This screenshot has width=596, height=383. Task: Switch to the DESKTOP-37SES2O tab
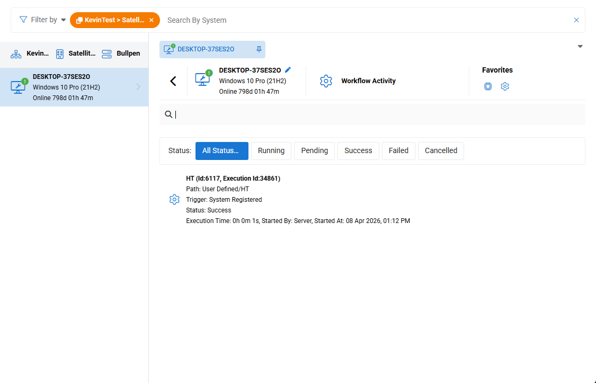(x=206, y=49)
